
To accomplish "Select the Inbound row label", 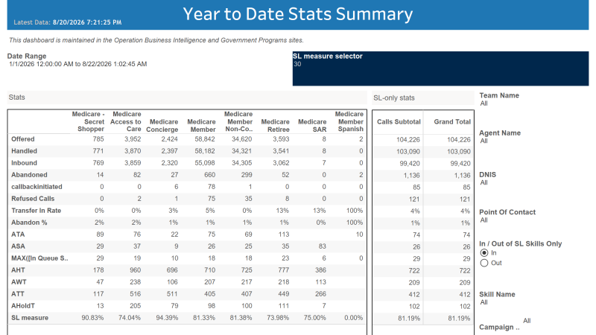I will point(24,163).
